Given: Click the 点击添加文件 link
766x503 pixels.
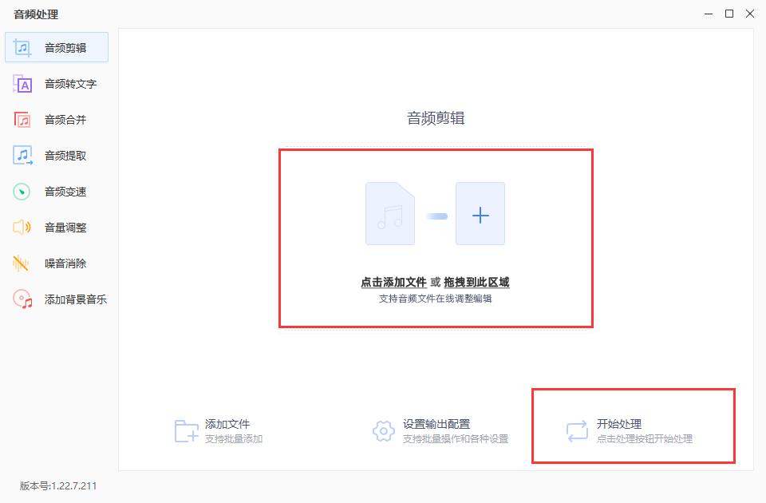Looking at the screenshot, I should point(393,282).
